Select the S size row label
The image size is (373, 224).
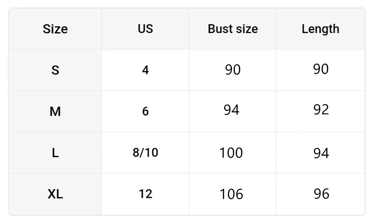[55, 70]
